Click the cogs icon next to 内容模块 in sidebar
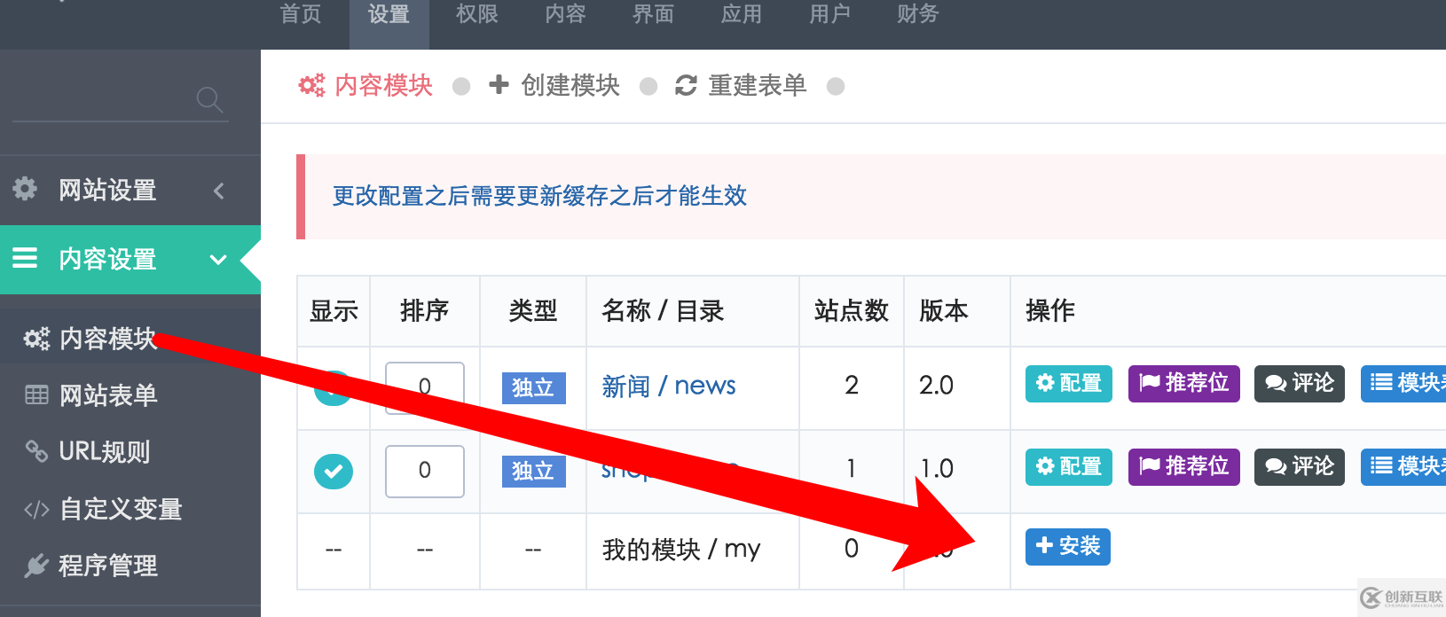Viewport: 1446px width, 617px height. coord(36,339)
